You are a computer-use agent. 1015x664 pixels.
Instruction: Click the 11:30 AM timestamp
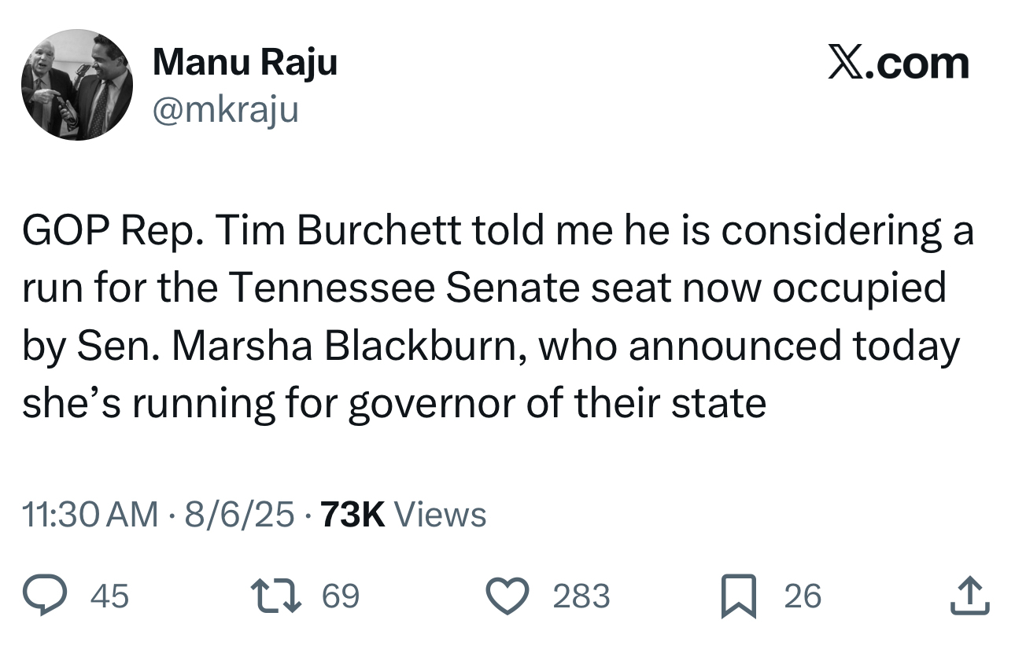(90, 515)
